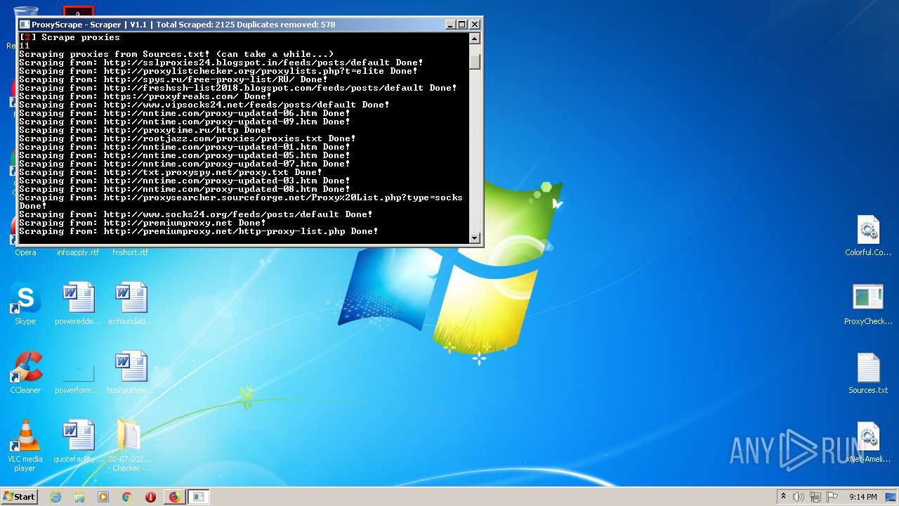Open Windows Explorer from the taskbar

[x=79, y=497]
